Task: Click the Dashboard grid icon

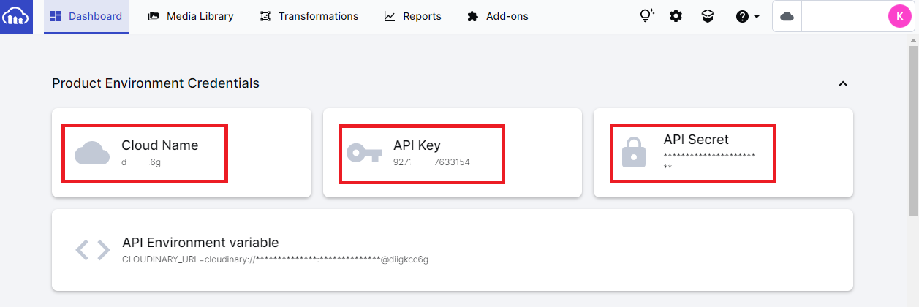Action: pos(56,16)
